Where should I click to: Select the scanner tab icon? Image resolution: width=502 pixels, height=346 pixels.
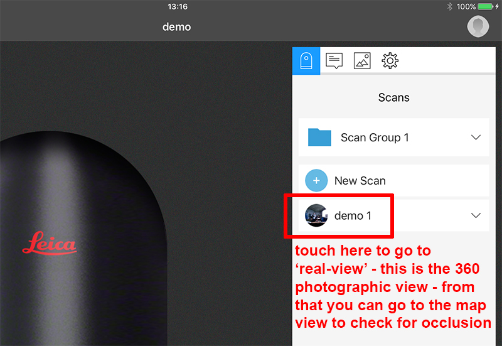306,61
